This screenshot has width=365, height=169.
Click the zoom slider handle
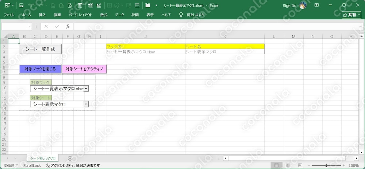326,165
